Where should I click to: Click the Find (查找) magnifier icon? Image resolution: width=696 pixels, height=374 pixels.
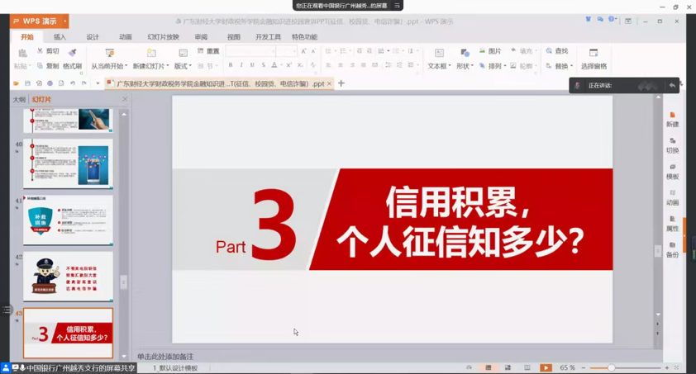tap(550, 51)
